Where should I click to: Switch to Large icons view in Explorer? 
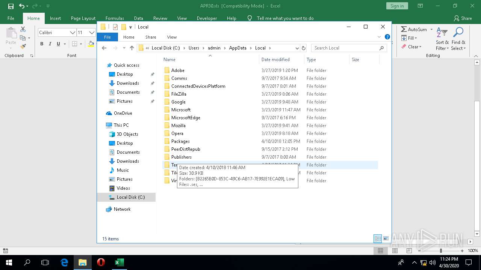(386, 238)
